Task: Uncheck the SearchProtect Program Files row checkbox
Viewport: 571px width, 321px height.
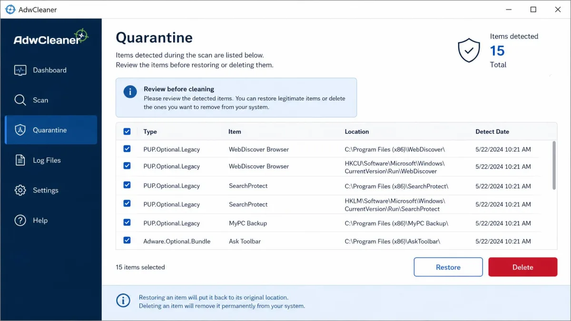Action: (x=127, y=185)
